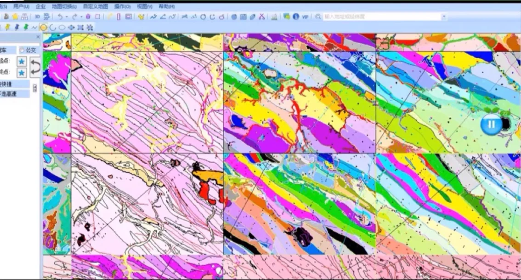521x280 pixels.
Task: Expand the location search box dropdown
Action: pyautogui.click(x=444, y=17)
